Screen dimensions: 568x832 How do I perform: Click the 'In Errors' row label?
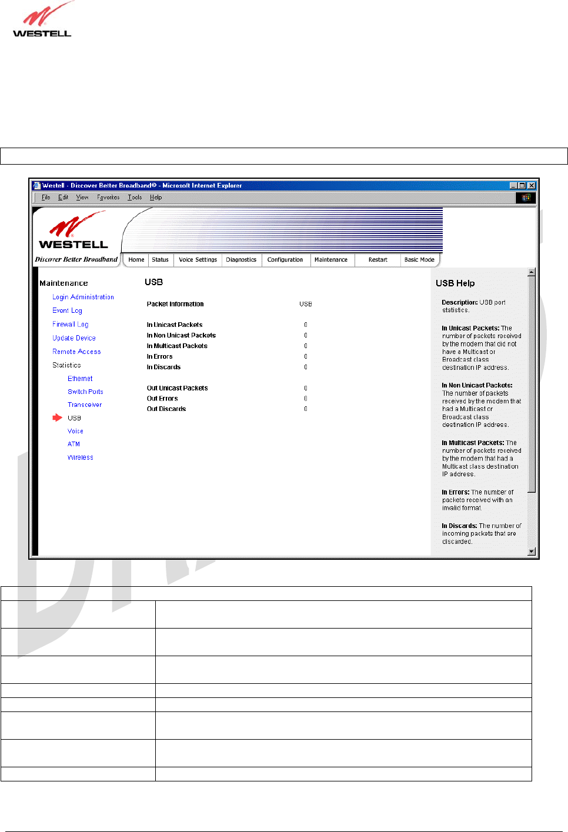[159, 357]
